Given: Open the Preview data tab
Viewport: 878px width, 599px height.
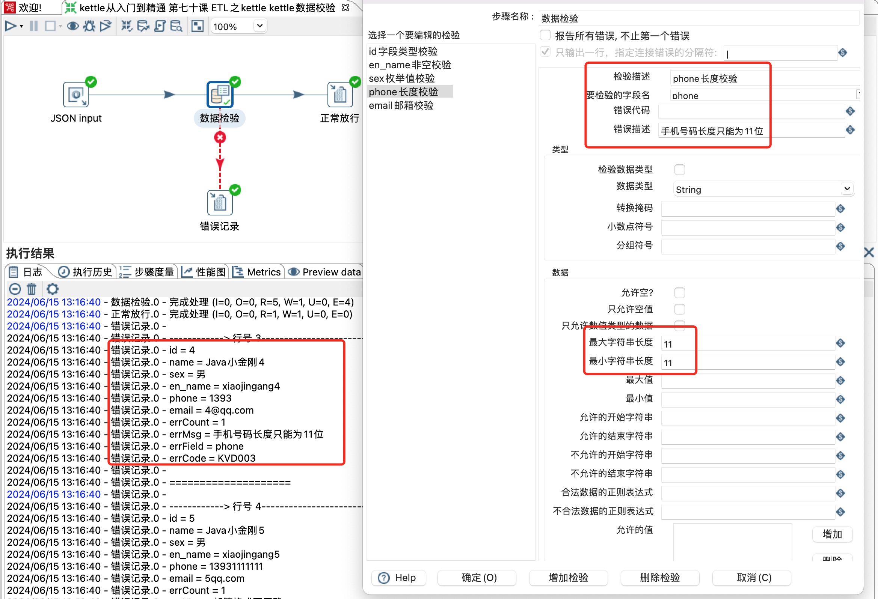Looking at the screenshot, I should tap(325, 272).
